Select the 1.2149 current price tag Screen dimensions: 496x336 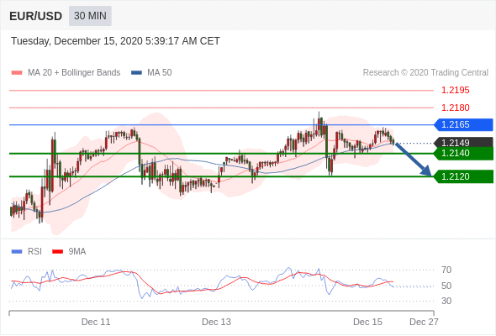click(x=463, y=142)
